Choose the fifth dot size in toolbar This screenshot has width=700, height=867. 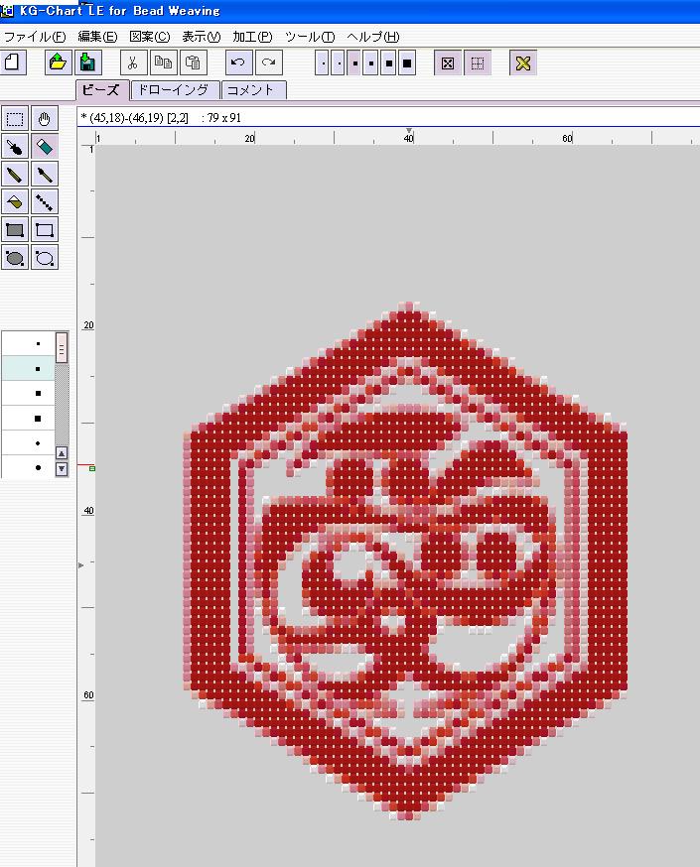pyautogui.click(x=388, y=63)
